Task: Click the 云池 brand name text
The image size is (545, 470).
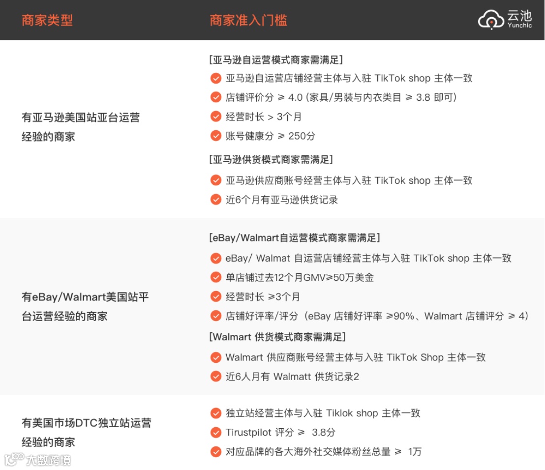Action: tap(519, 16)
